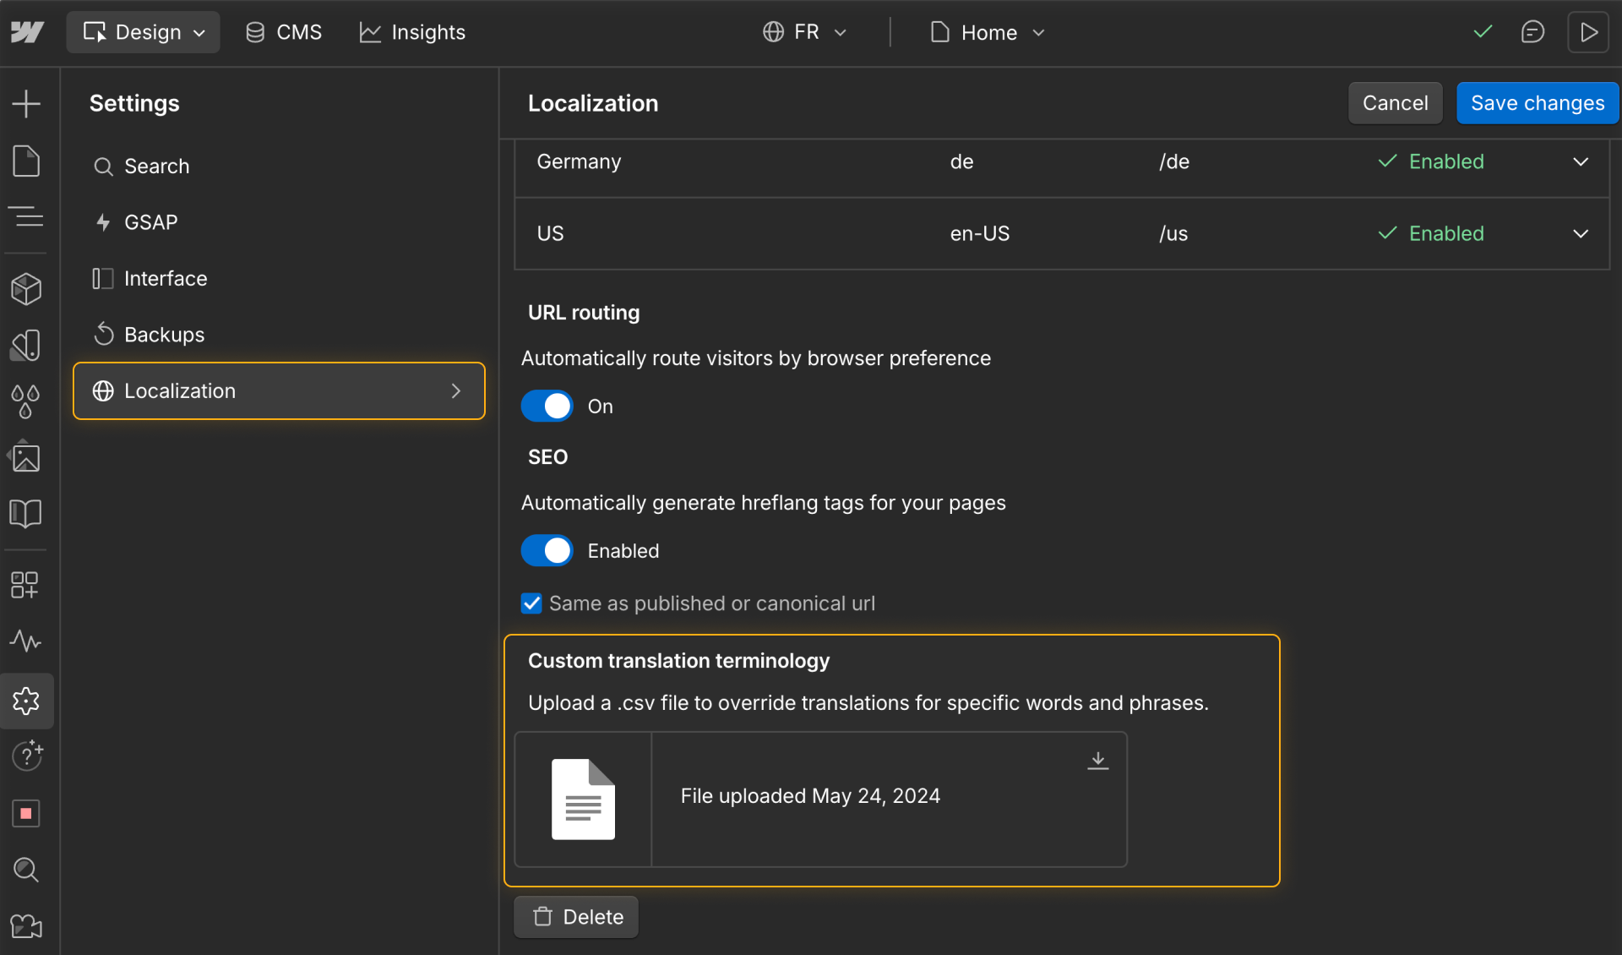Expand the Germany locale row
Viewport: 1622px width, 955px height.
pos(1581,161)
